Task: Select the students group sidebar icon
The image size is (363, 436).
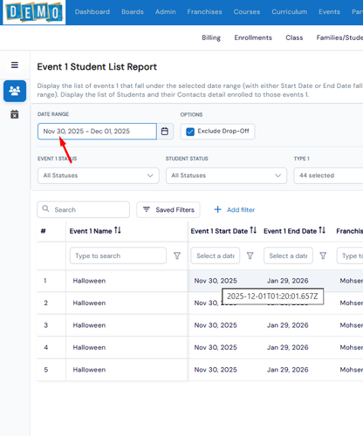Action: tap(15, 91)
